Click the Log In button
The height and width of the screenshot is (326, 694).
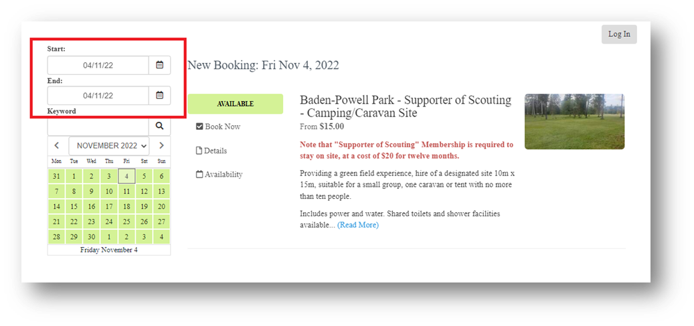[619, 34]
